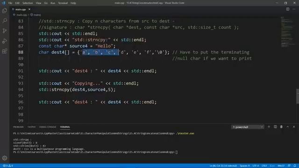Click the .\rooster.exe command in the terminal

185,133
